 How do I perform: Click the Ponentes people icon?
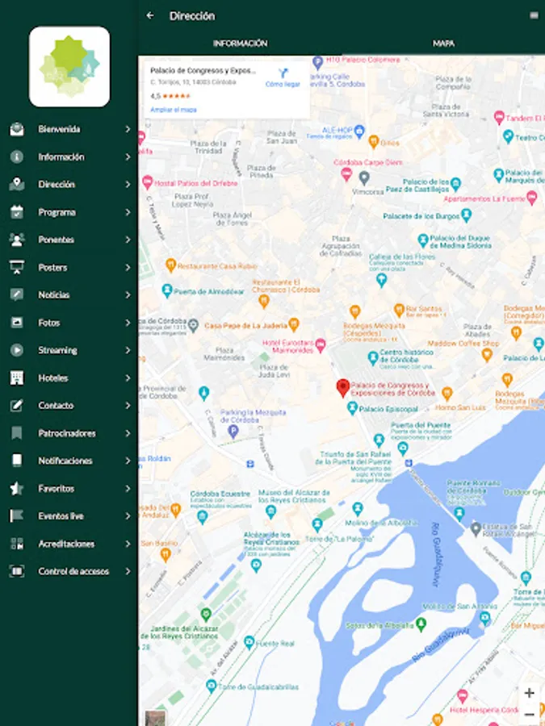click(x=17, y=240)
